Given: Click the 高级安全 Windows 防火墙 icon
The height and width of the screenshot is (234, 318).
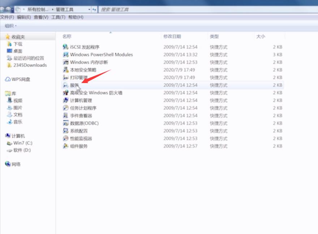Looking at the screenshot, I should 65,93.
